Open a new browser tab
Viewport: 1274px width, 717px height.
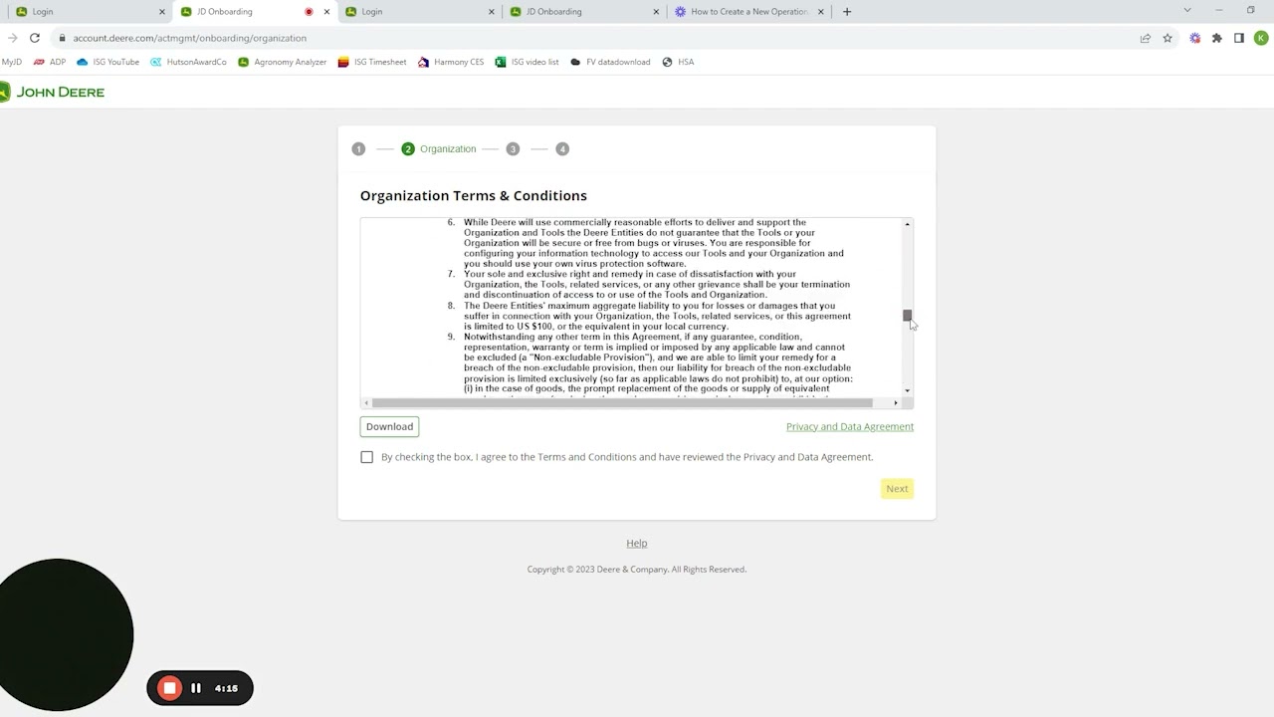[x=847, y=12]
